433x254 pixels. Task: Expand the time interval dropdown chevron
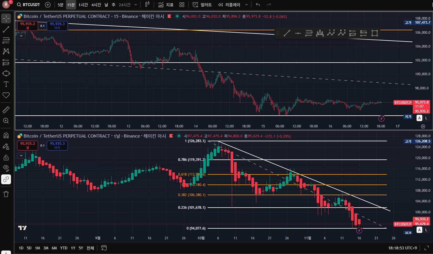[x=136, y=5]
